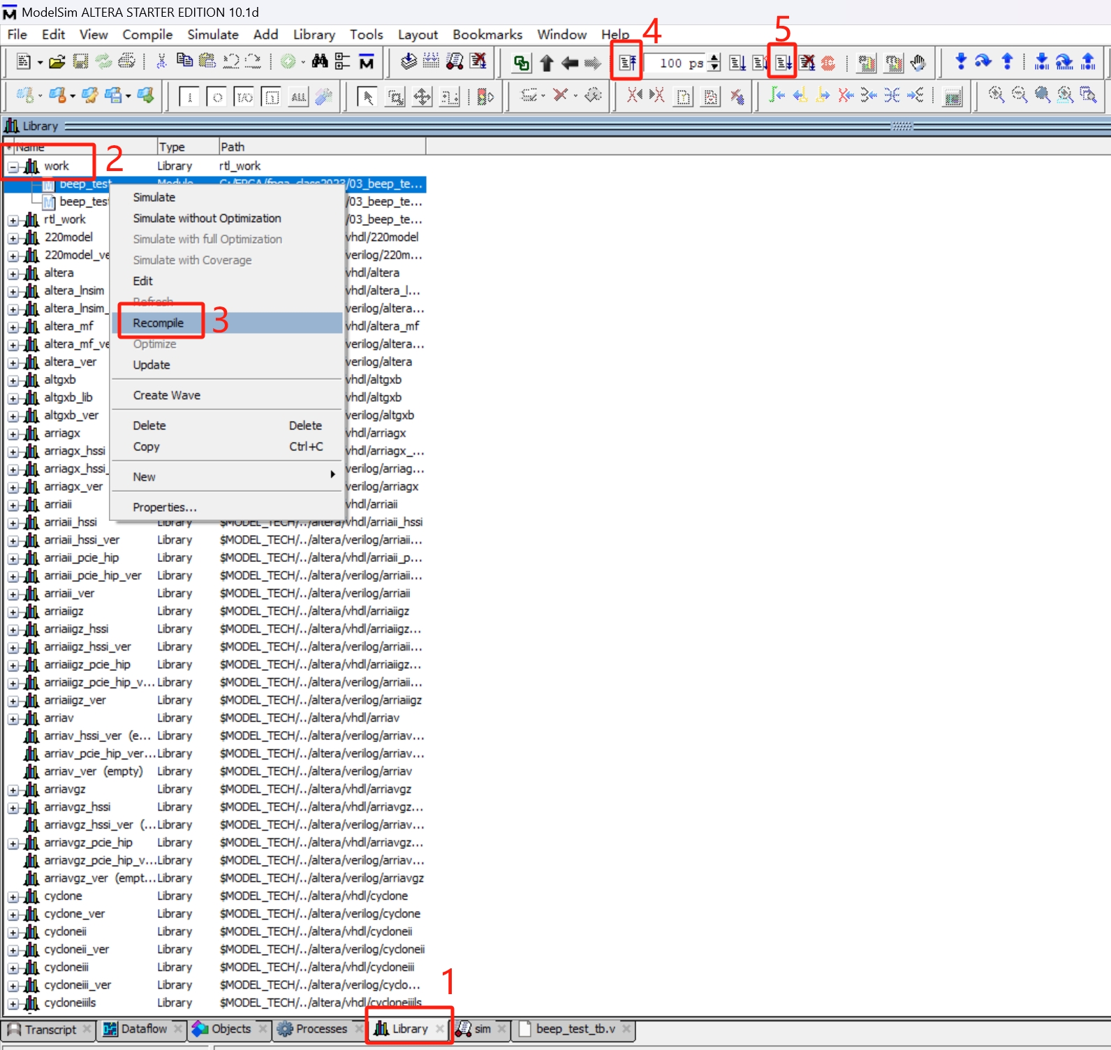1111x1050 pixels.
Task: Click the ModelSim M logo toolbar icon
Action: (x=367, y=61)
